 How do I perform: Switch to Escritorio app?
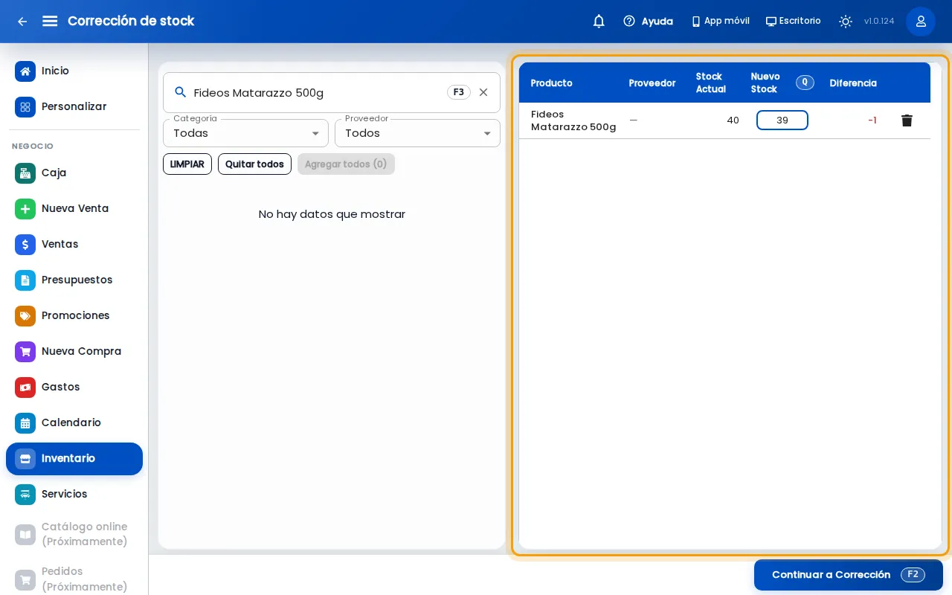[794, 22]
